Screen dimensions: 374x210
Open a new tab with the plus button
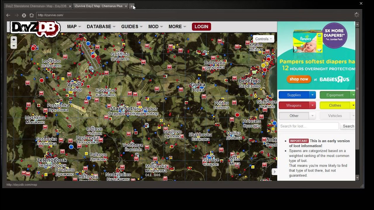(132, 6)
